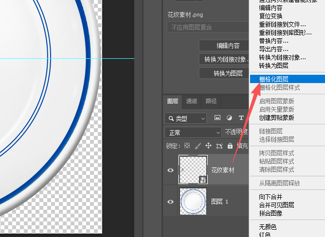Click the lock image pixels brush icon

point(198,146)
